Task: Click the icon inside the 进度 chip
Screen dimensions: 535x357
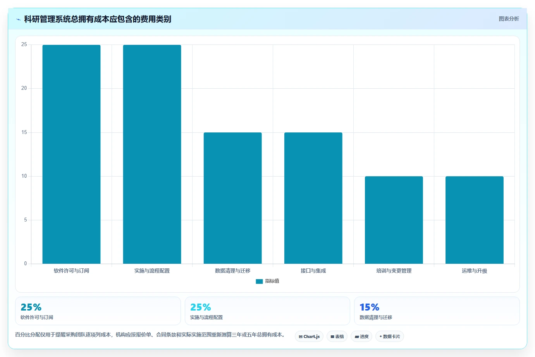Action: (x=357, y=337)
